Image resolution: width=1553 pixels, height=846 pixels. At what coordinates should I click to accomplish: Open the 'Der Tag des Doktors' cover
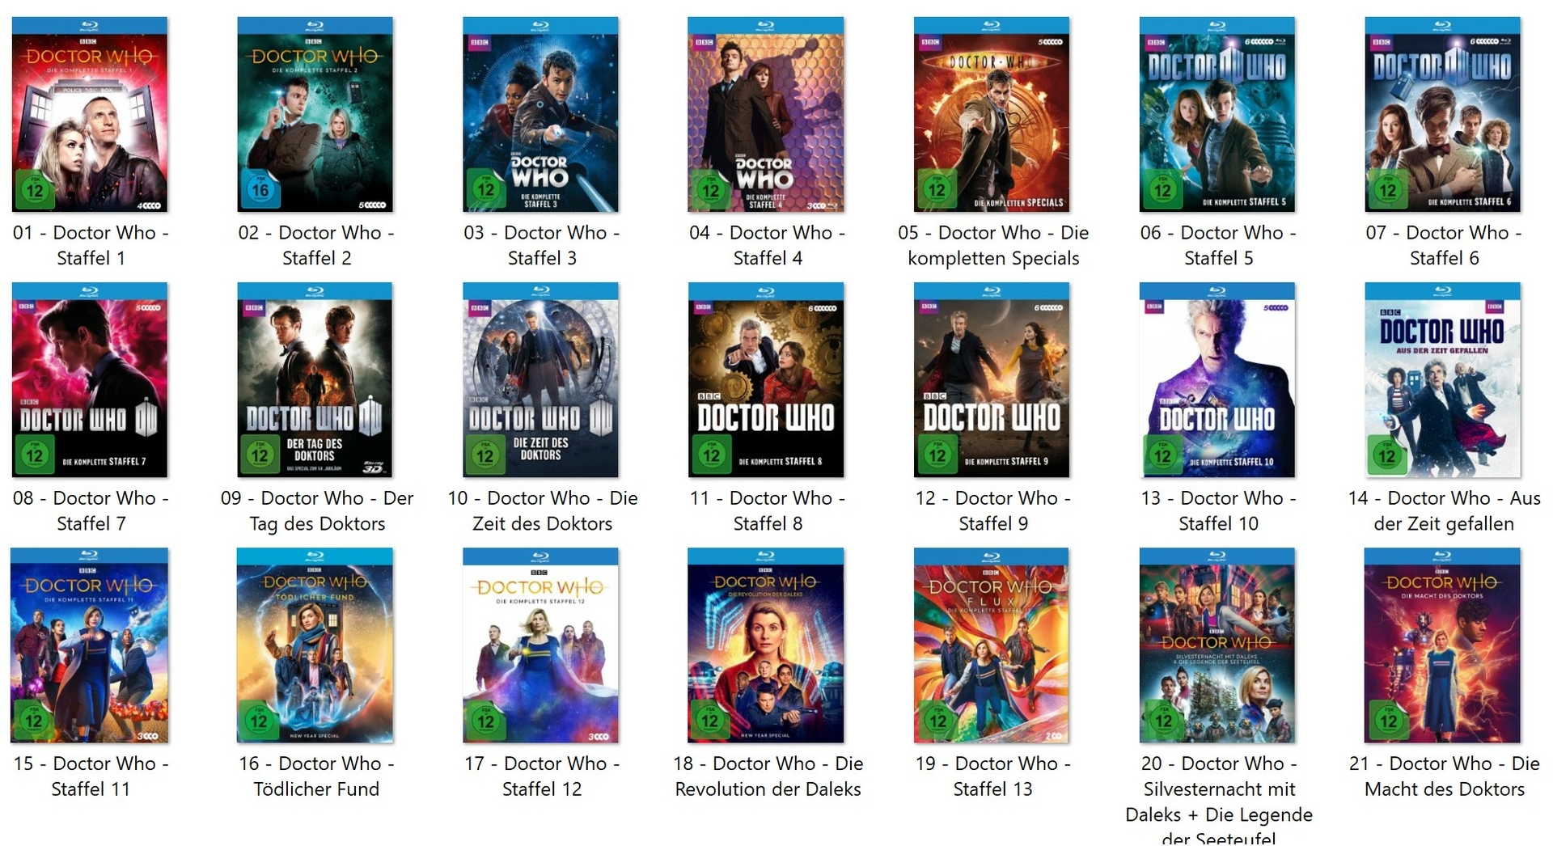[x=315, y=380]
